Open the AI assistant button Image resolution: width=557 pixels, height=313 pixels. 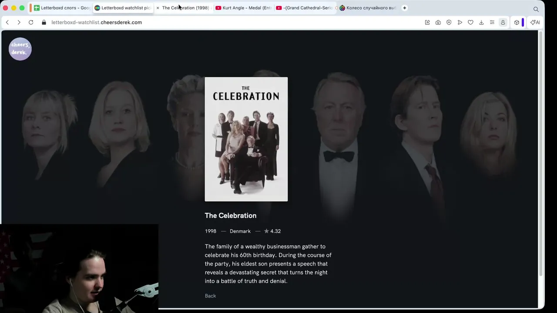click(535, 22)
